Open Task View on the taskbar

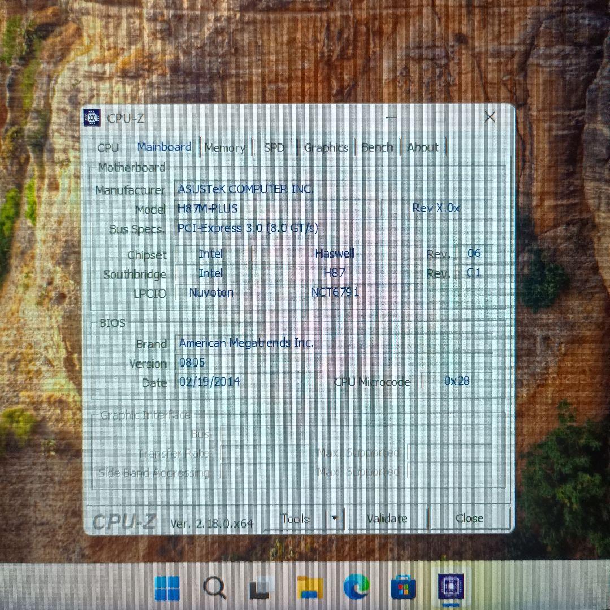(260, 588)
